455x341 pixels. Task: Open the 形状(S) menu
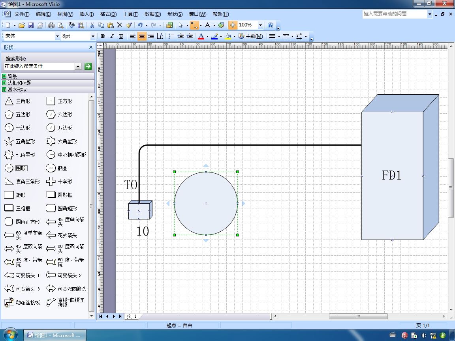[x=175, y=14]
